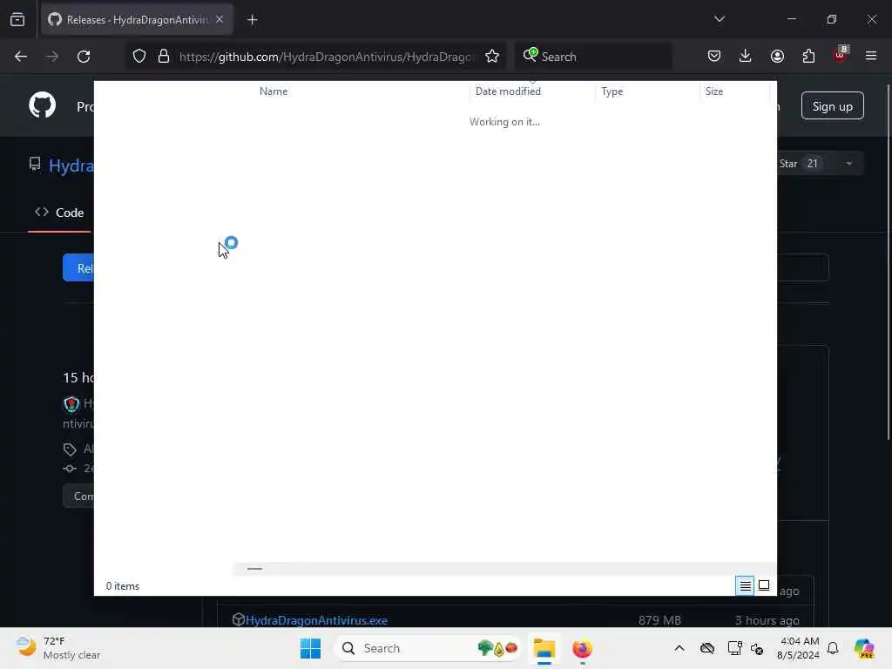Click the cloud sync tray icon
The width and height of the screenshot is (892, 669).
point(707,648)
